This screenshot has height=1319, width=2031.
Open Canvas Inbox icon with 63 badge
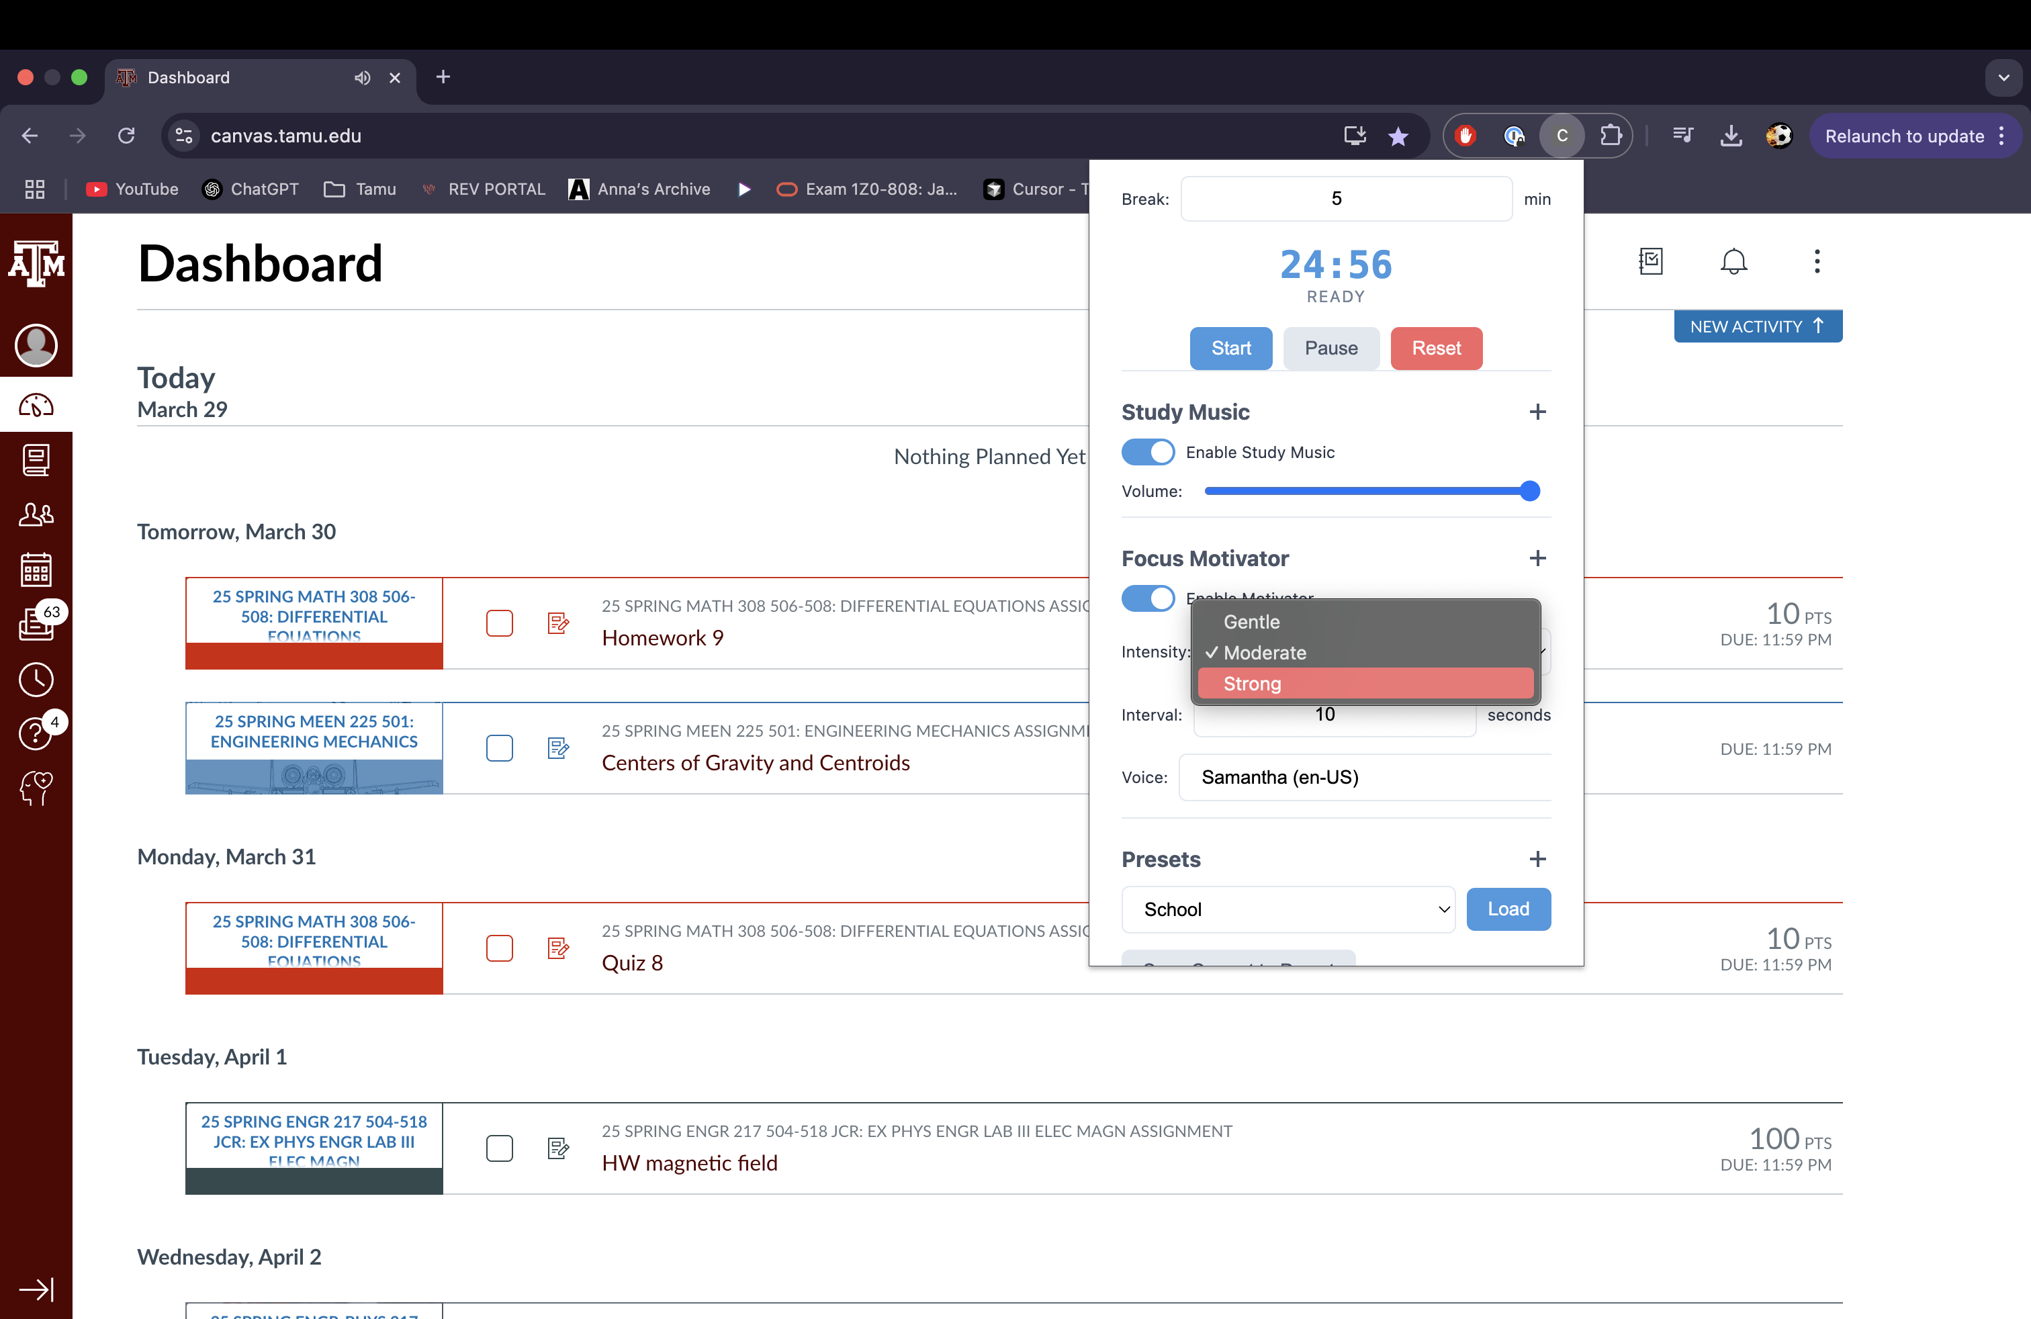pos(36,623)
